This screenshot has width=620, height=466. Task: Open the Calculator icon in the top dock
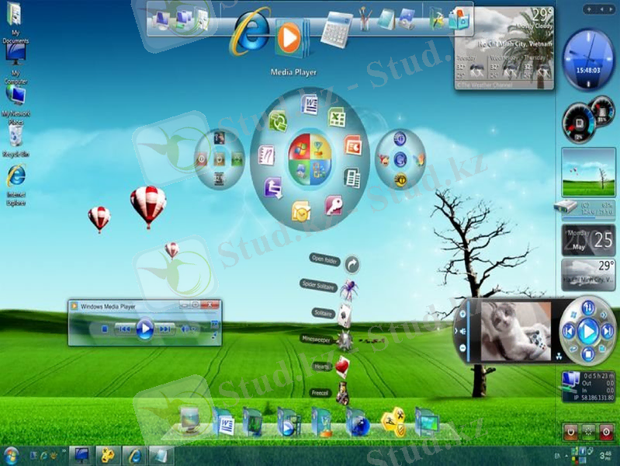point(336,27)
